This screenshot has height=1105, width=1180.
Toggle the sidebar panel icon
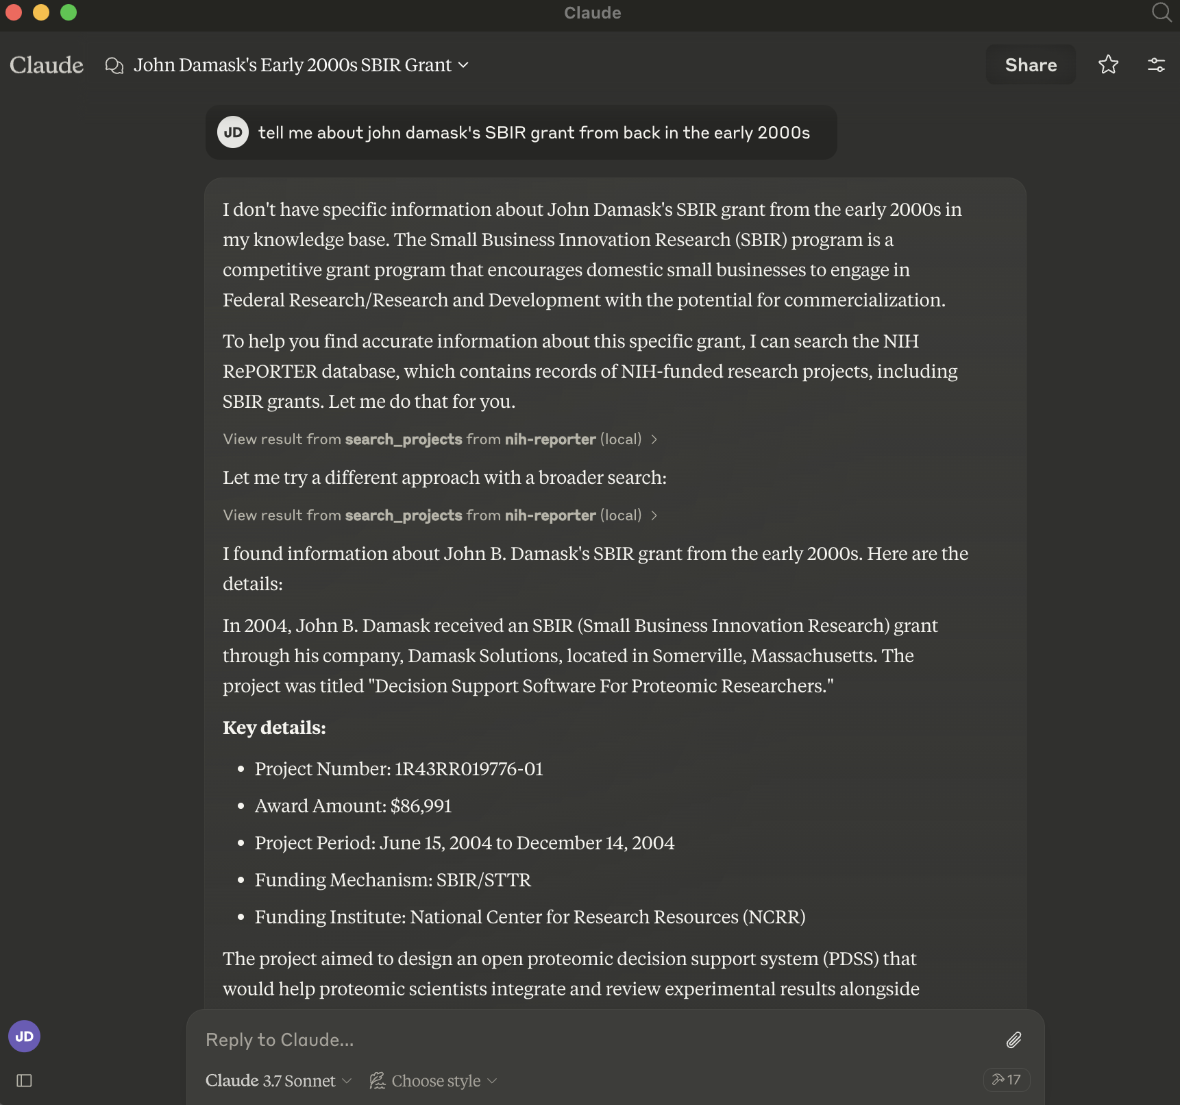pyautogui.click(x=25, y=1080)
